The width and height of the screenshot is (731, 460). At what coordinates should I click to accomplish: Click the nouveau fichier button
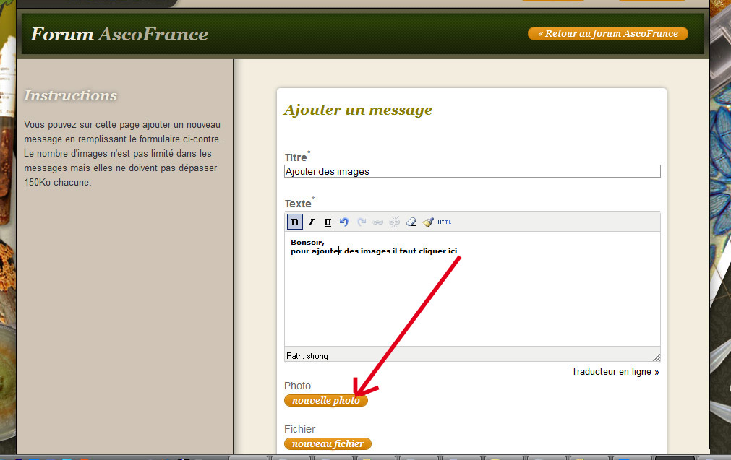(x=328, y=443)
